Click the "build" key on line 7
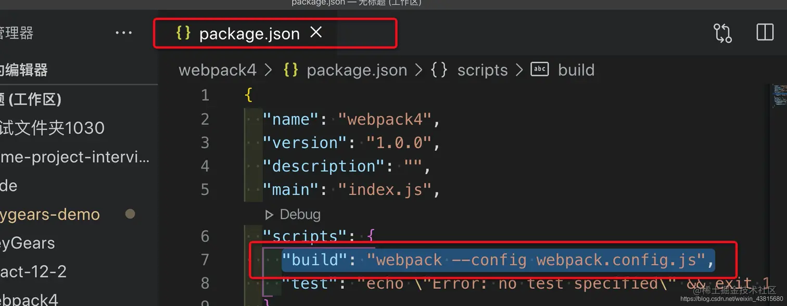787x306 pixels. point(314,260)
